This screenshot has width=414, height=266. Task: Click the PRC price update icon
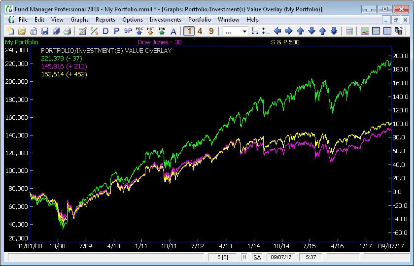click(x=139, y=31)
